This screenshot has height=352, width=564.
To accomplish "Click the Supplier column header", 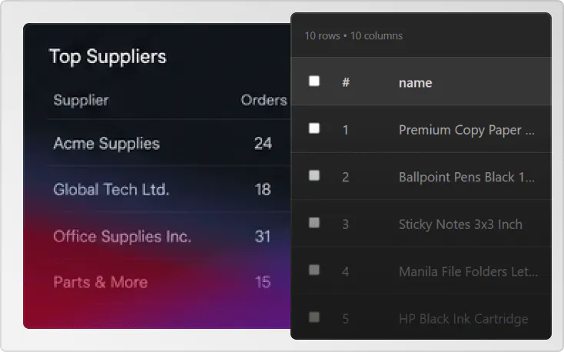I will [x=81, y=100].
